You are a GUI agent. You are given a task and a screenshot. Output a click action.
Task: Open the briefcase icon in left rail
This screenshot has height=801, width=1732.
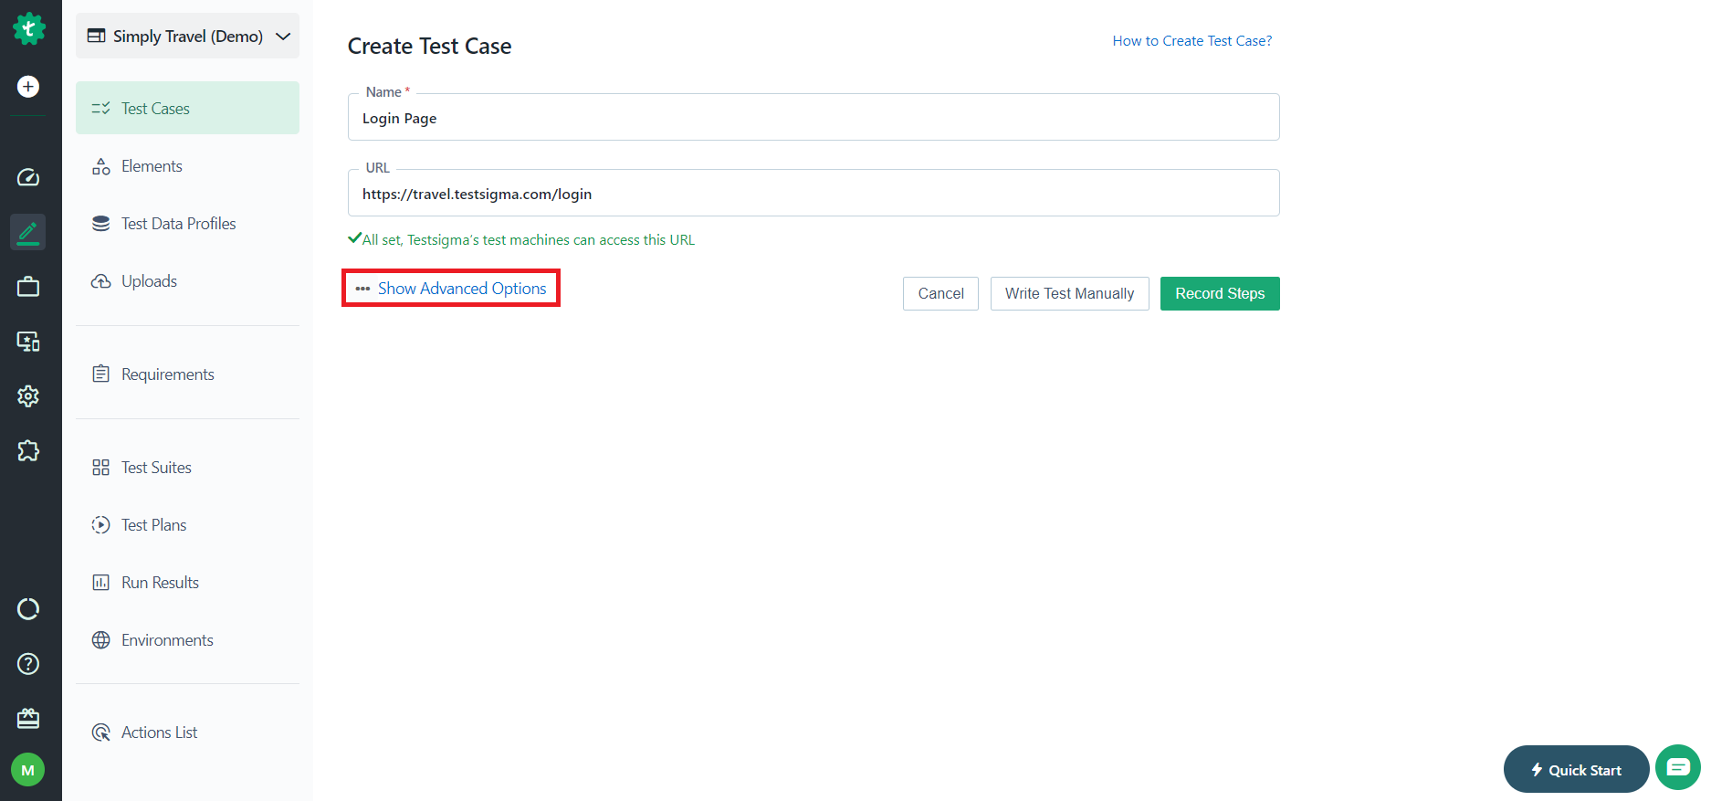pos(28,287)
